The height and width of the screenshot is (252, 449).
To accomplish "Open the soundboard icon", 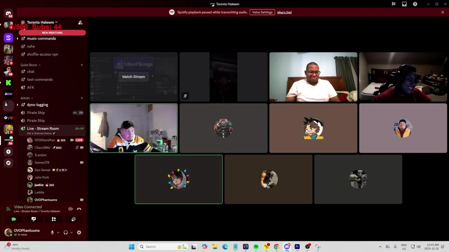I will tap(74, 219).
